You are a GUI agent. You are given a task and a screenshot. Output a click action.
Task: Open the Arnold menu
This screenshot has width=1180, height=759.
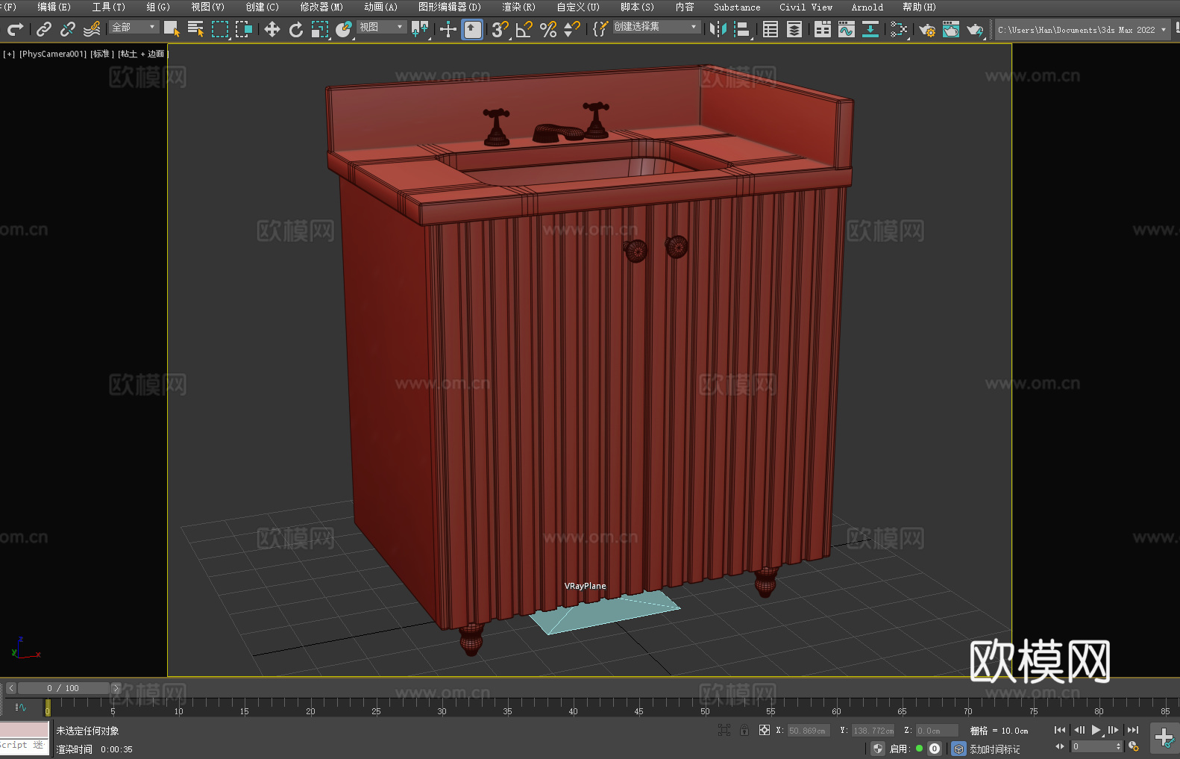tap(867, 7)
